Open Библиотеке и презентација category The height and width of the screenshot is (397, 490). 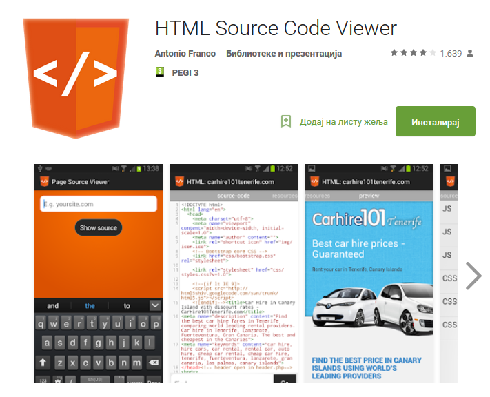(x=284, y=54)
